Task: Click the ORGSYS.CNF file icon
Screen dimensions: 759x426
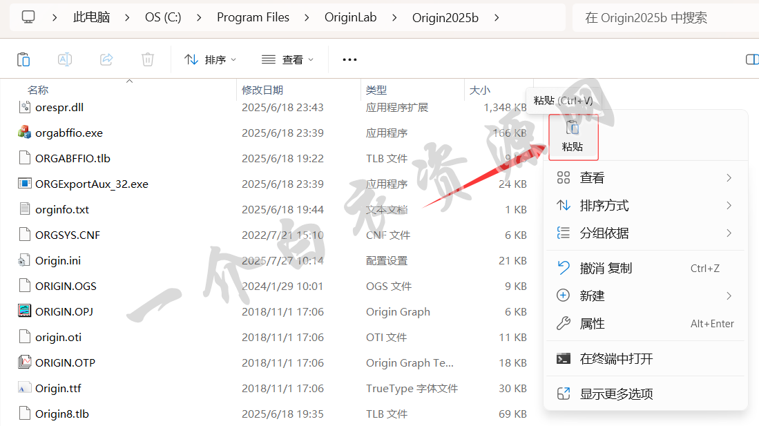Action: click(24, 234)
